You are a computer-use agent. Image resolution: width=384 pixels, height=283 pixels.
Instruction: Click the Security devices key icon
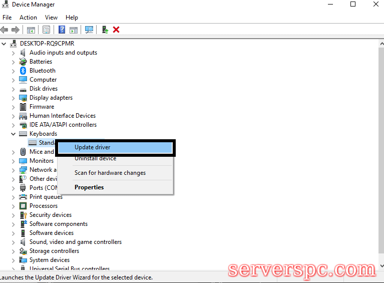click(x=23, y=215)
